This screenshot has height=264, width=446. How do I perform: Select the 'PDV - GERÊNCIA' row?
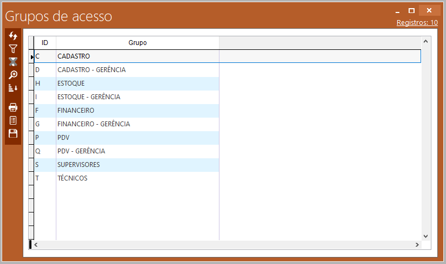[81, 151]
